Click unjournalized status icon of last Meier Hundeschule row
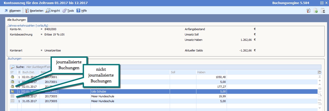 (x=12, y=101)
